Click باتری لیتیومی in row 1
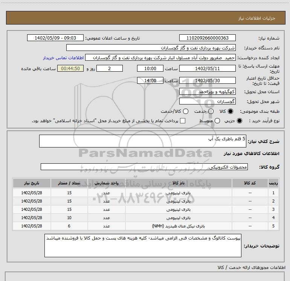 click(179, 193)
